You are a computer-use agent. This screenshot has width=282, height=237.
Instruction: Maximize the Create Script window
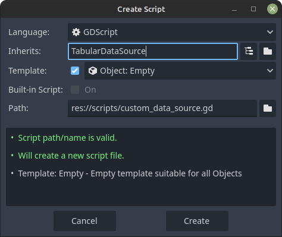(253, 9)
